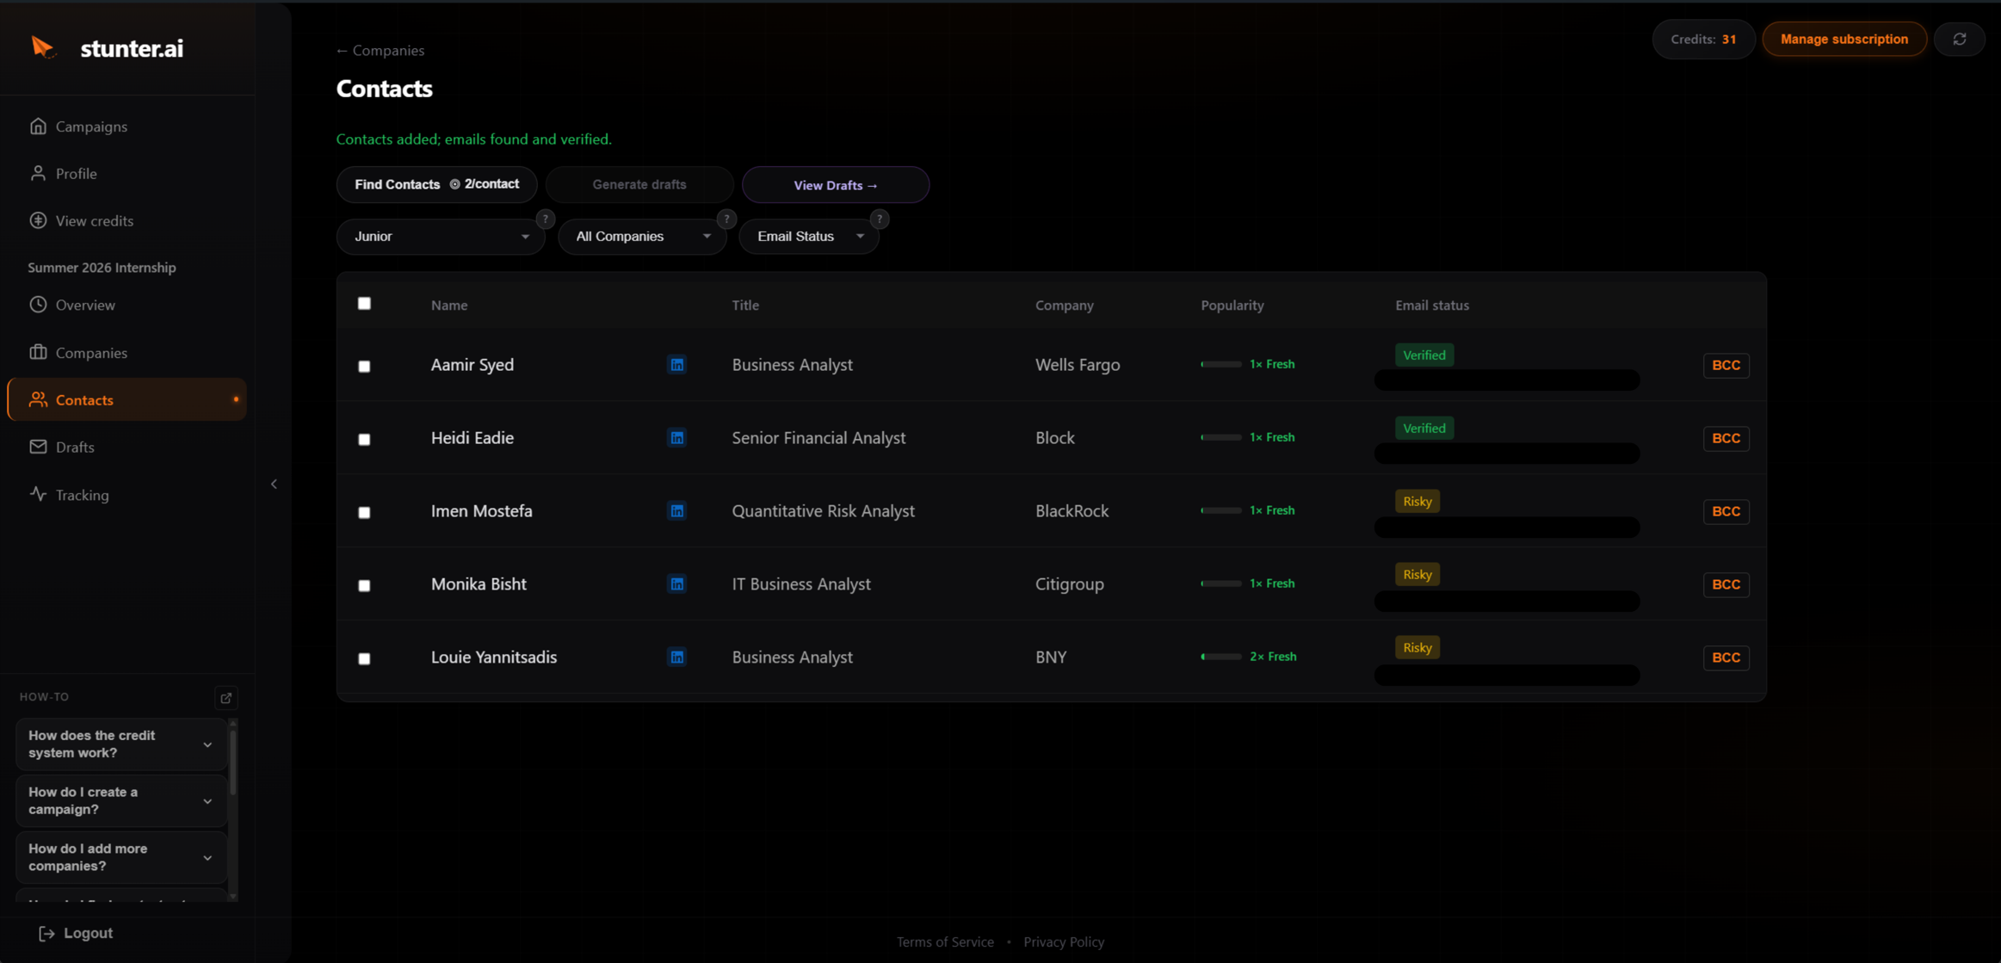Open Monika Bisht's LinkedIn profile icon
This screenshot has height=963, width=2001.
[677, 584]
